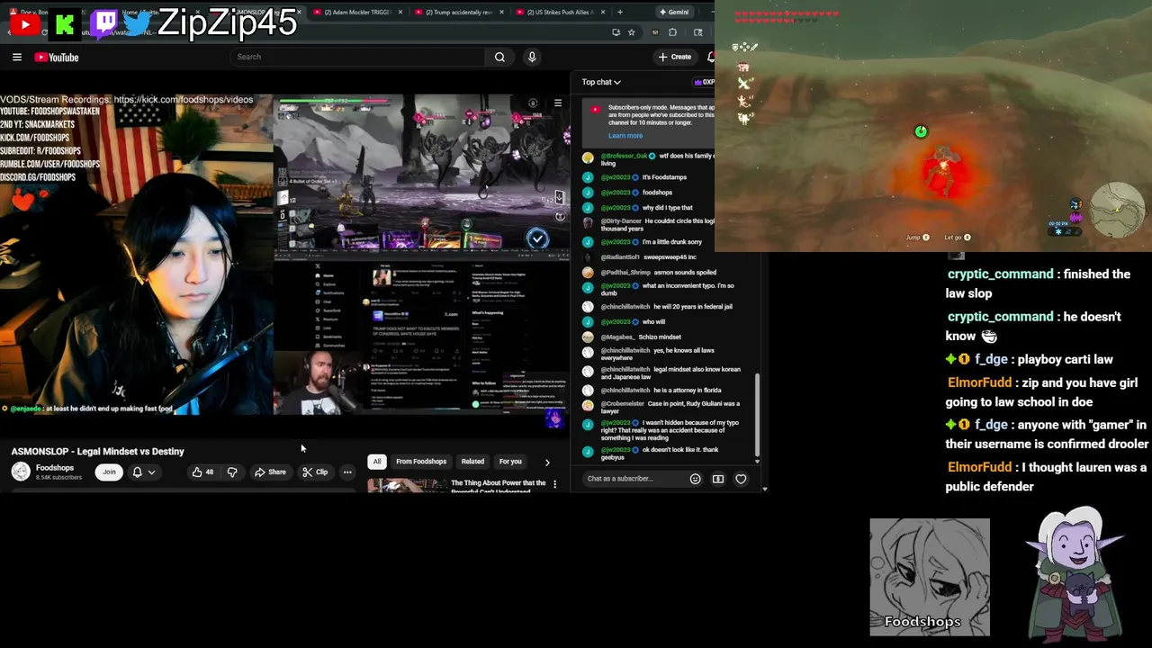Click the game minimap circle
The width and height of the screenshot is (1152, 648).
point(1117,209)
